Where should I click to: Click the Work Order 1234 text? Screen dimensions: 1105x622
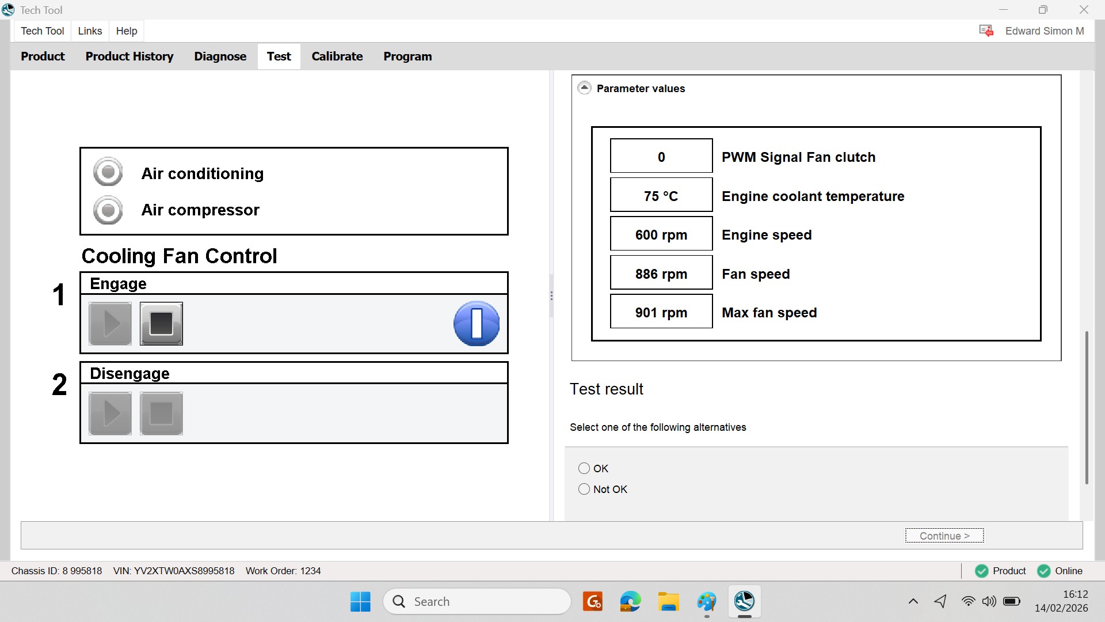(283, 571)
